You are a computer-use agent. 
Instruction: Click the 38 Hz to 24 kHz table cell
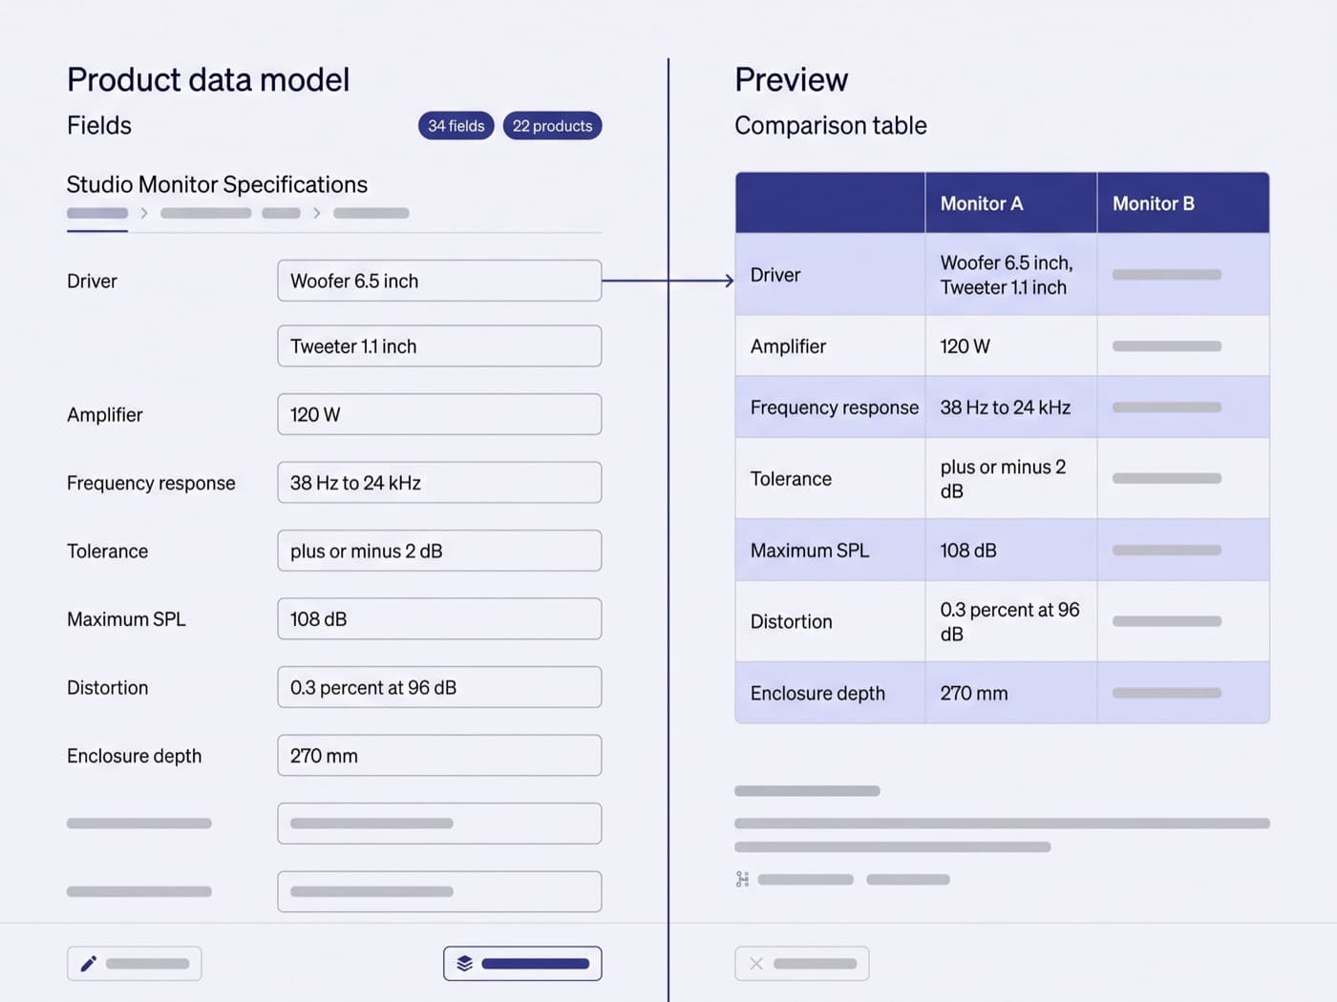click(x=1011, y=407)
